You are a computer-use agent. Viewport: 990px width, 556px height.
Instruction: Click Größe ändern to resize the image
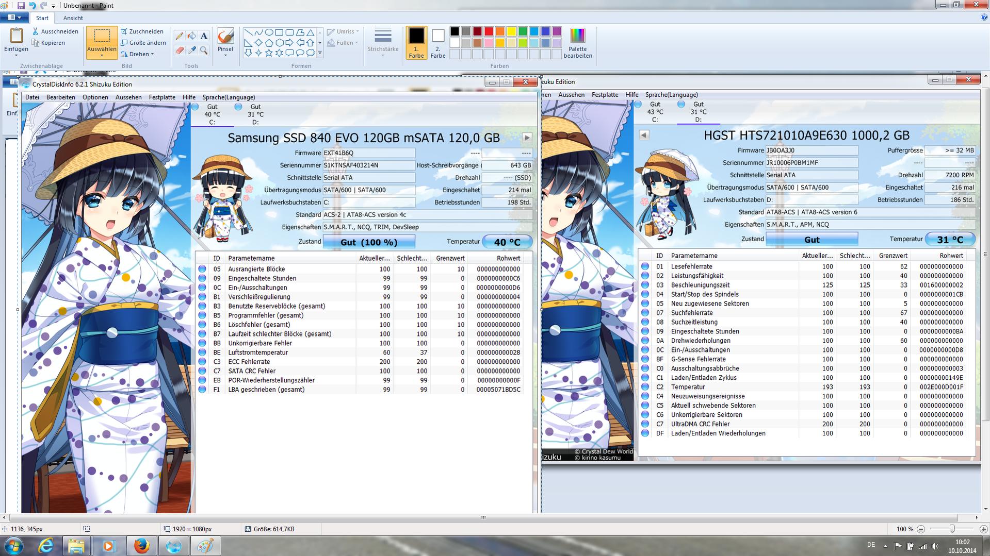[x=143, y=43]
